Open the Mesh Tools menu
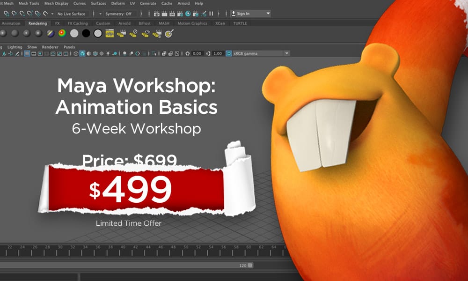Screen dimensions: 468x281 [29, 3]
